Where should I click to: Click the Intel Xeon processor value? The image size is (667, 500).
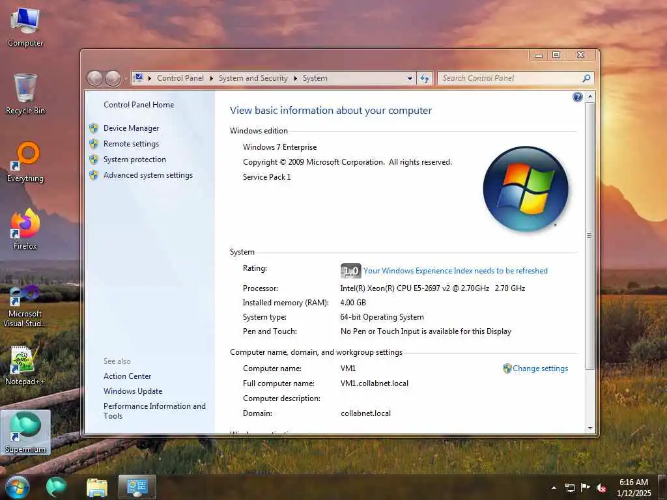[433, 288]
